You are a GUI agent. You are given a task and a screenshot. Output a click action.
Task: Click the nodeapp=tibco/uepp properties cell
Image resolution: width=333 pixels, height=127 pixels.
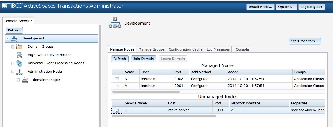click(307, 110)
